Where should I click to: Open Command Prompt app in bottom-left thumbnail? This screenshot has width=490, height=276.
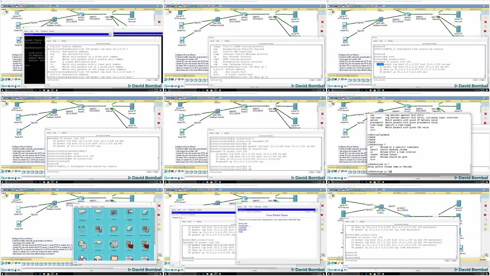click(x=129, y=214)
